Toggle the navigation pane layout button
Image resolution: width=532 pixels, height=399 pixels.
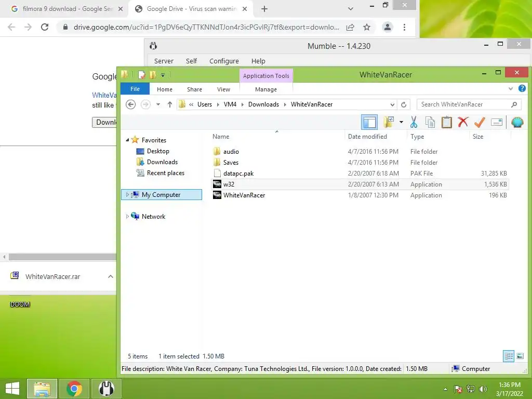pyautogui.click(x=369, y=122)
